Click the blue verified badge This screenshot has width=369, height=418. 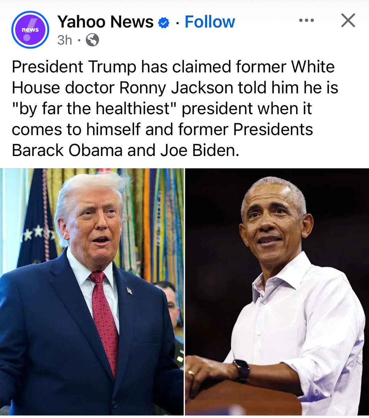click(164, 23)
